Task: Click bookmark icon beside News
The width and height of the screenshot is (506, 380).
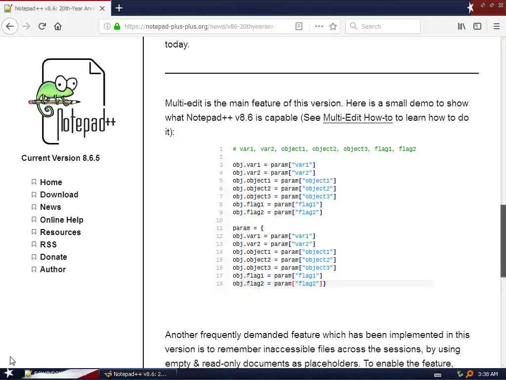Action: click(x=34, y=207)
